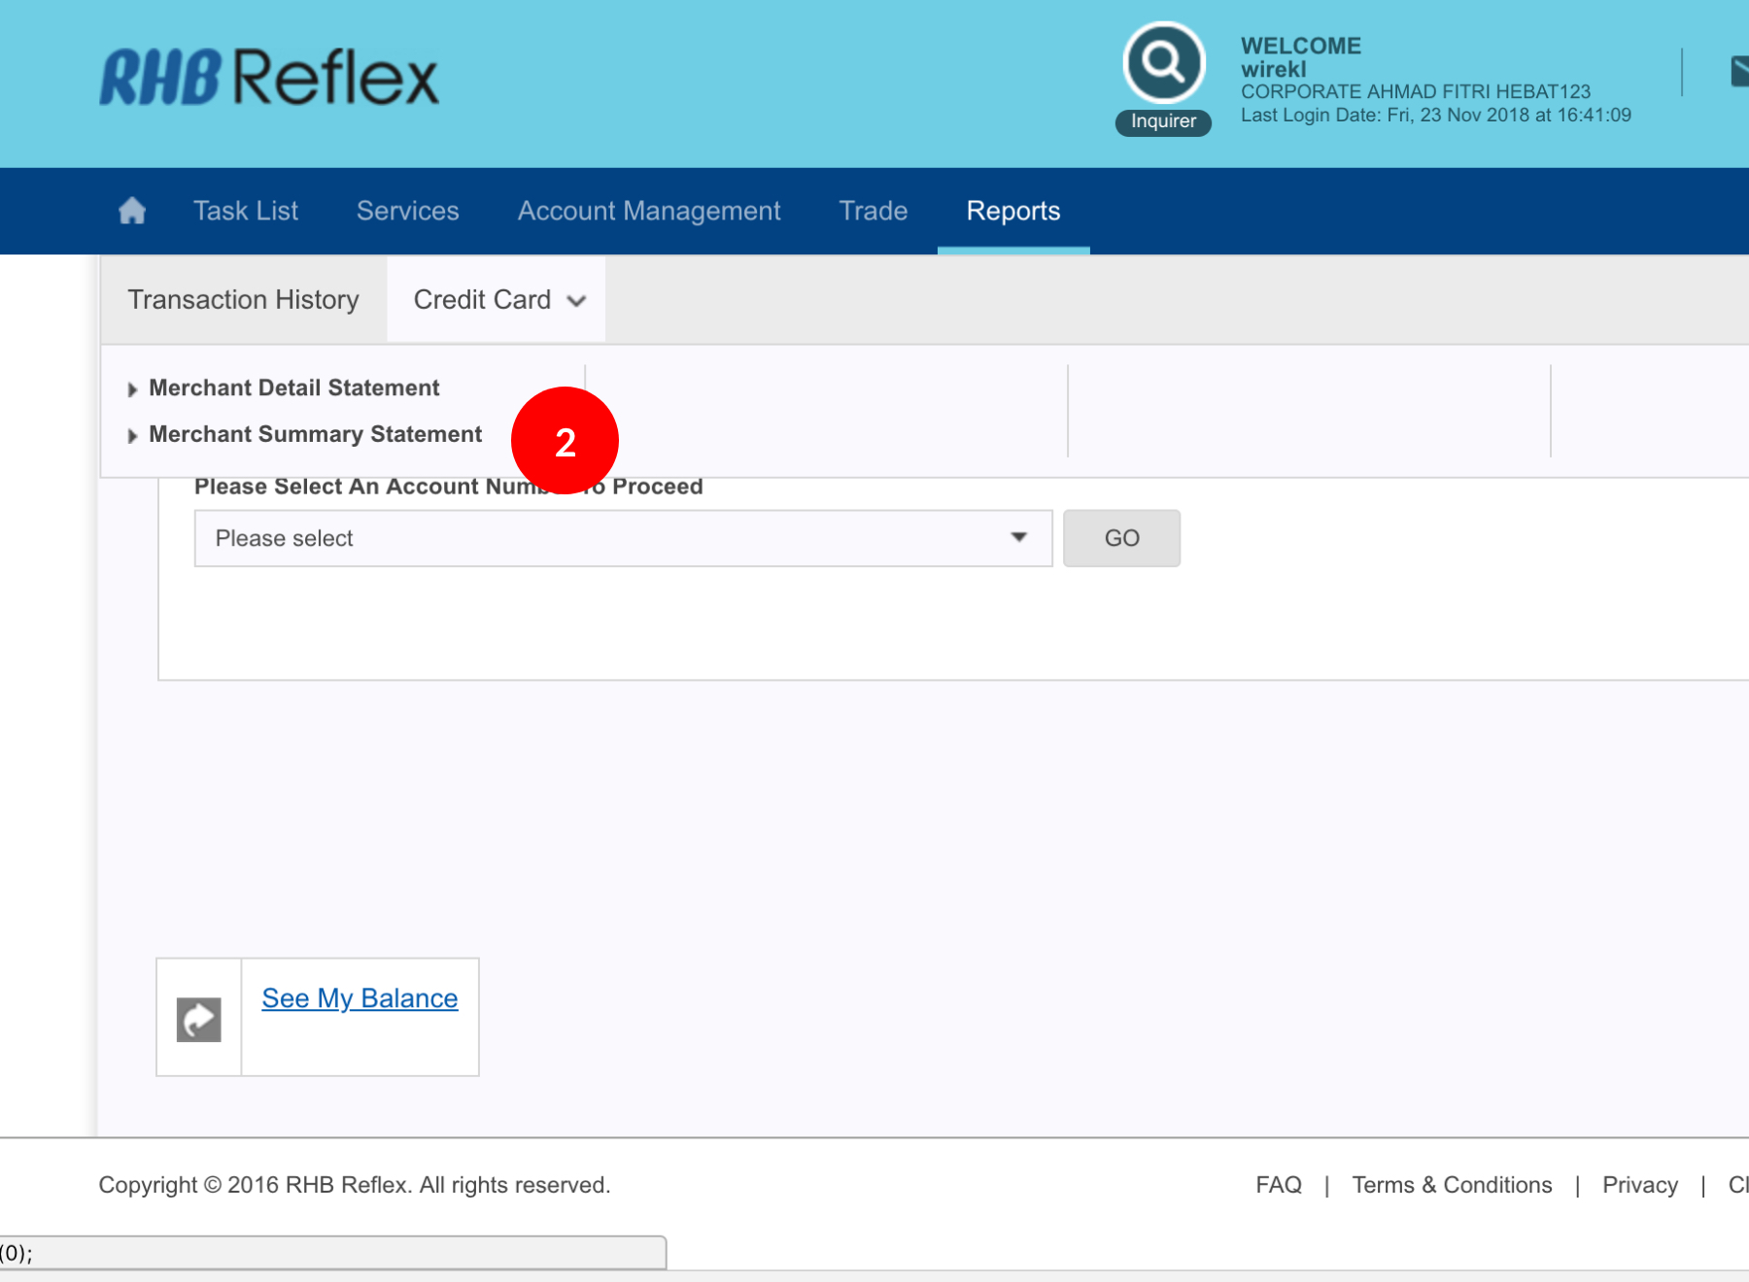Expand the Credit Card dropdown chevron
The image size is (1749, 1282).
[576, 301]
